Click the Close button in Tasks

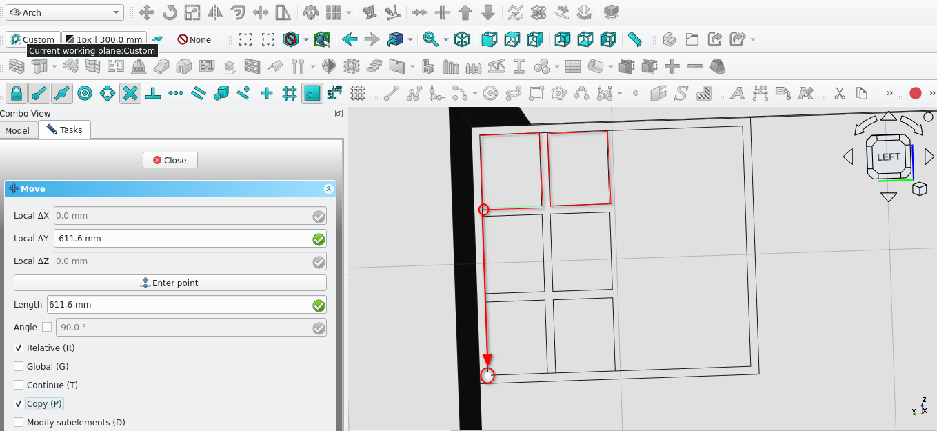click(x=170, y=160)
